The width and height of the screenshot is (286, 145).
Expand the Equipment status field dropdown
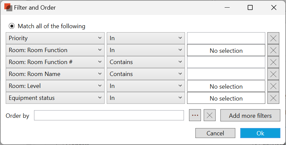(55, 98)
